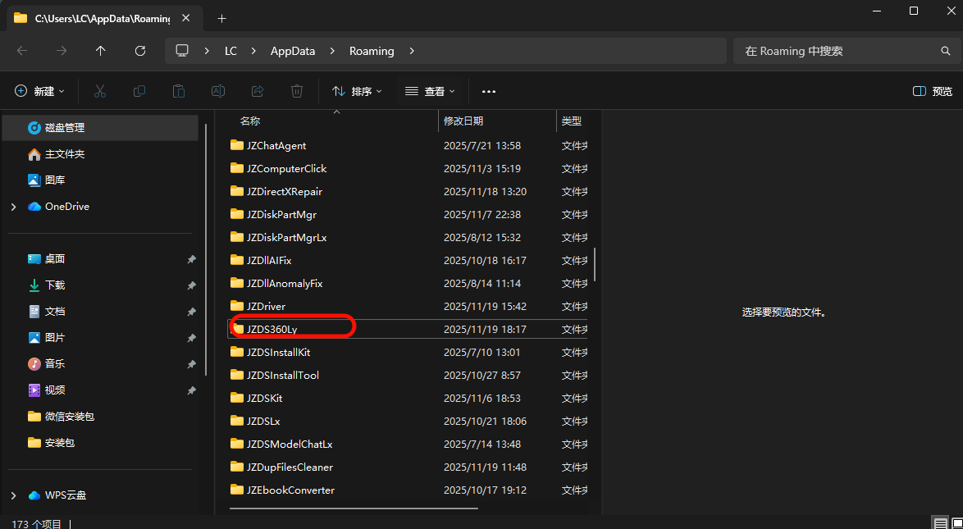This screenshot has width=963, height=529.
Task: Select the Rename icon
Action: pos(217,91)
